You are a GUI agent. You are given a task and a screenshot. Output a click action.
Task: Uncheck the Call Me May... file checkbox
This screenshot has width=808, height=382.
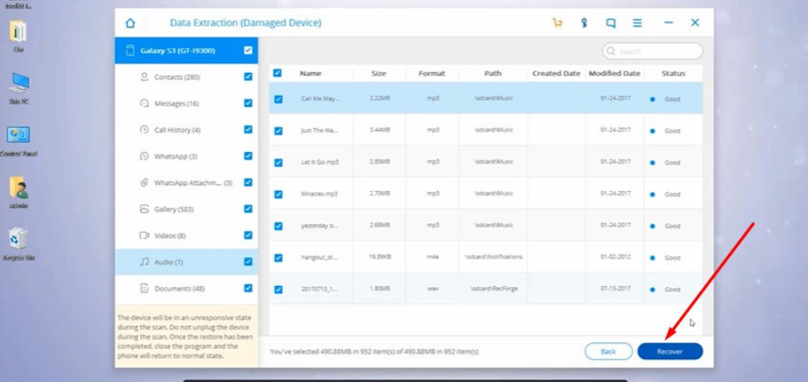click(x=278, y=99)
